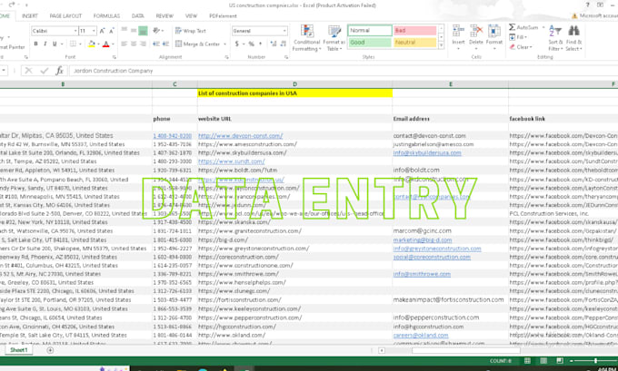Open the VIEW ribbon tab

pyautogui.click(x=191, y=15)
